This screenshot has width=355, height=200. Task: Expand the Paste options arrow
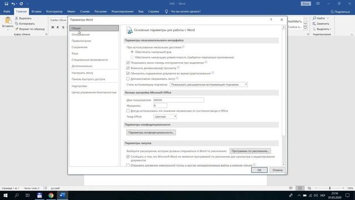[8, 29]
